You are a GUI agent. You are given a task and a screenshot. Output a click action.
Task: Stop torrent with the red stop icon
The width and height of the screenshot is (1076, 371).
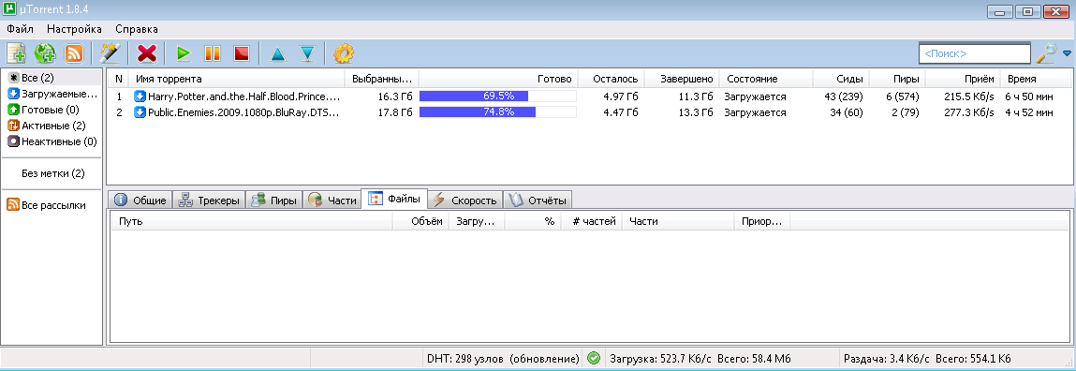[241, 52]
